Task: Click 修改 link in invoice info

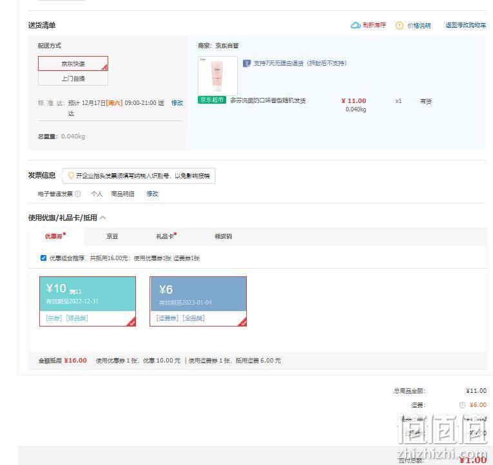Action: tap(152, 194)
